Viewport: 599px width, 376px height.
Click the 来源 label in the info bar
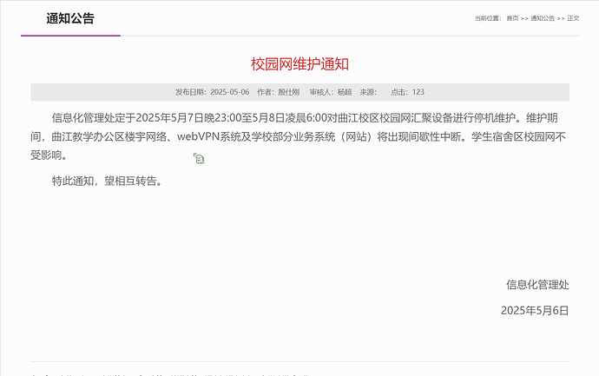[367, 92]
